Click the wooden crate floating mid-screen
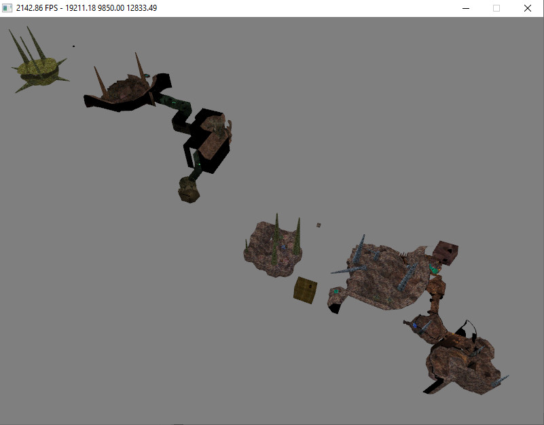 [x=304, y=291]
